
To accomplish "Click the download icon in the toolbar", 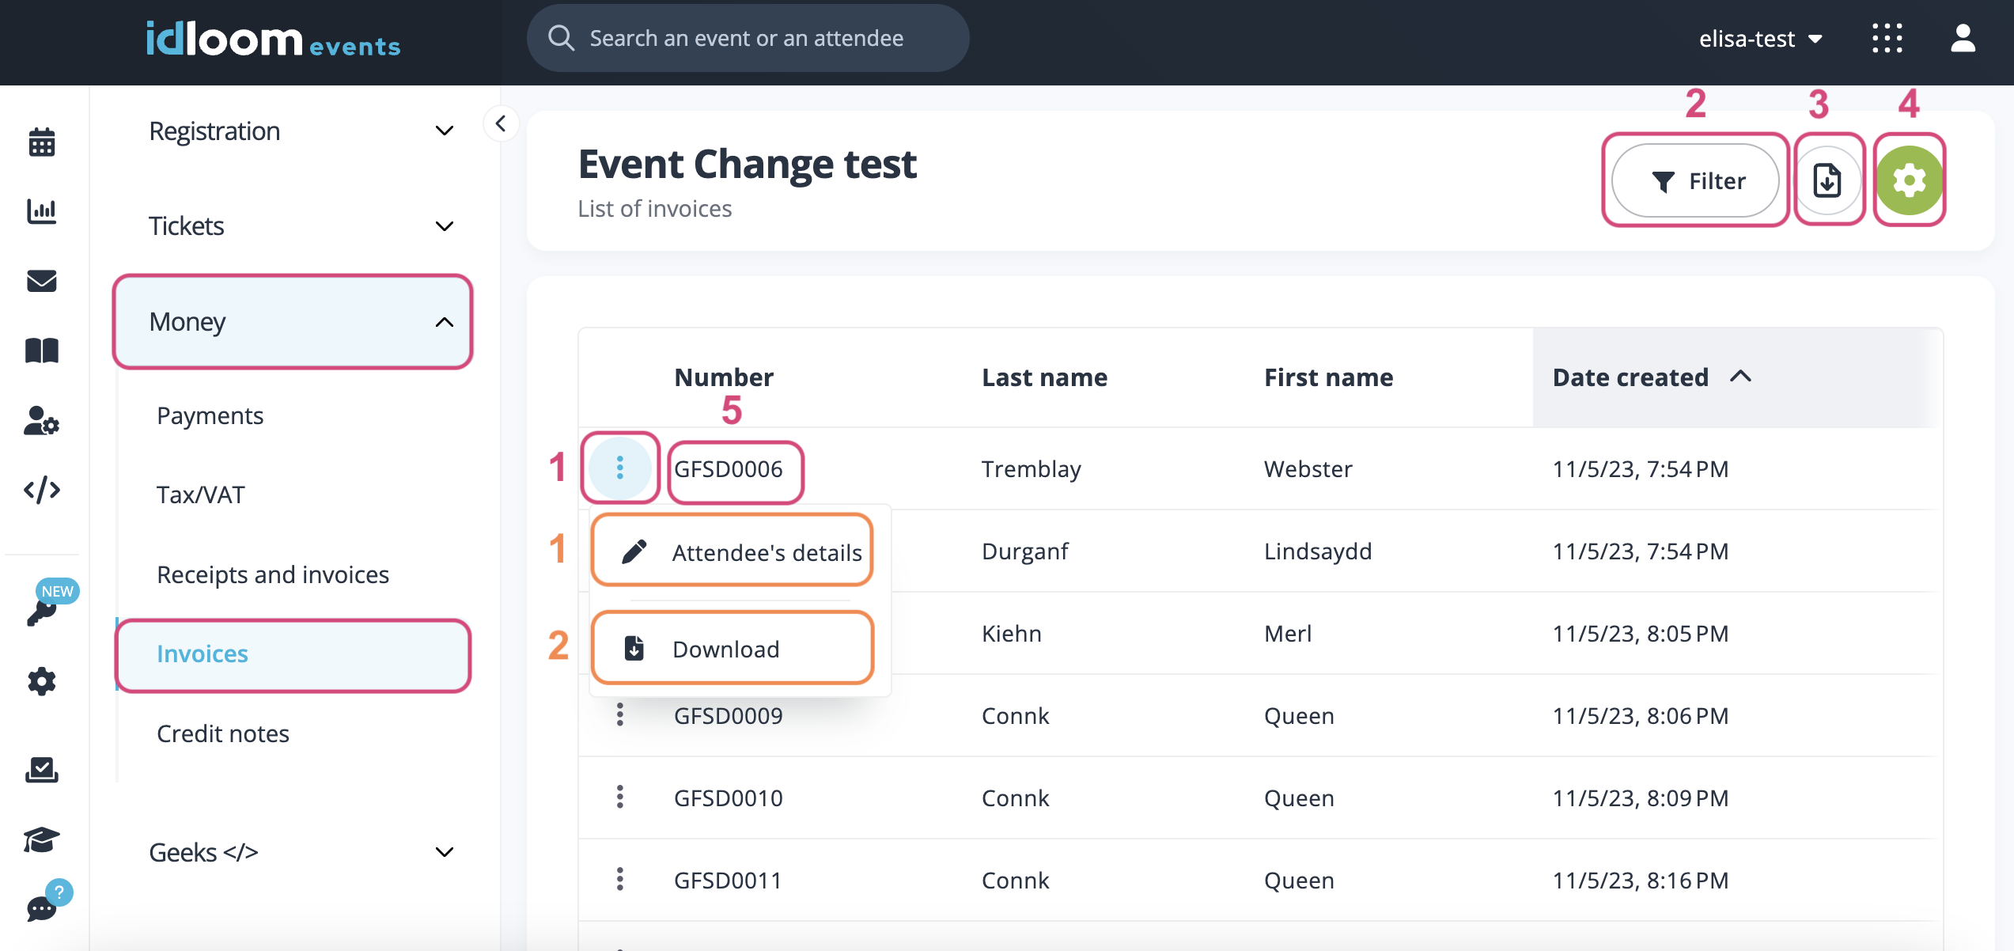I will click(x=1827, y=180).
